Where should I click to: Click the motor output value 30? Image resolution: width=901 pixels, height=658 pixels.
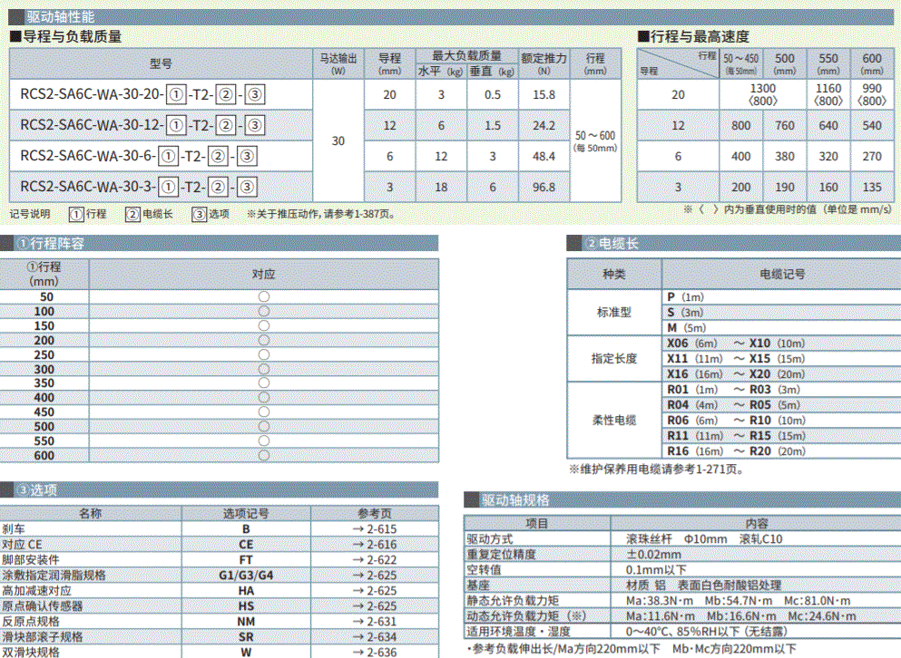point(338,140)
